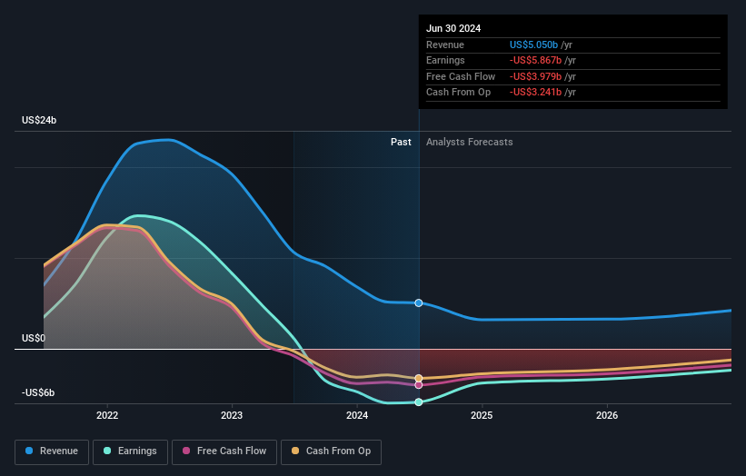Click the -US$5.867b earnings value
746x476 pixels.
[536, 60]
